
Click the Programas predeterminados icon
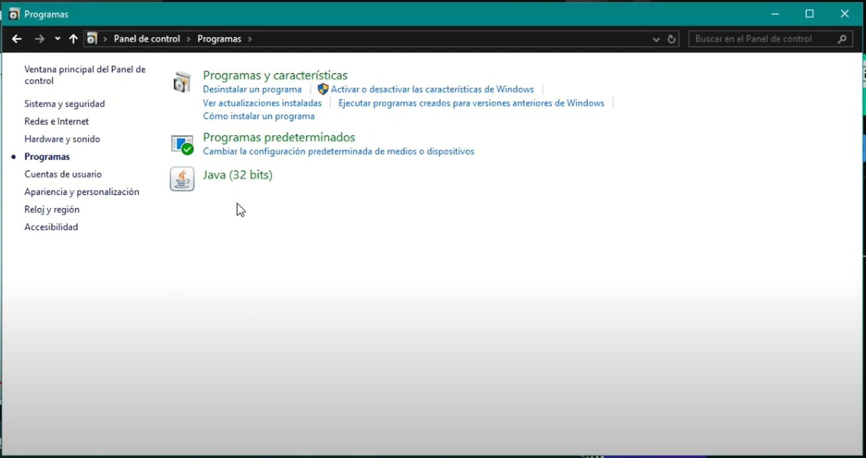coord(182,145)
